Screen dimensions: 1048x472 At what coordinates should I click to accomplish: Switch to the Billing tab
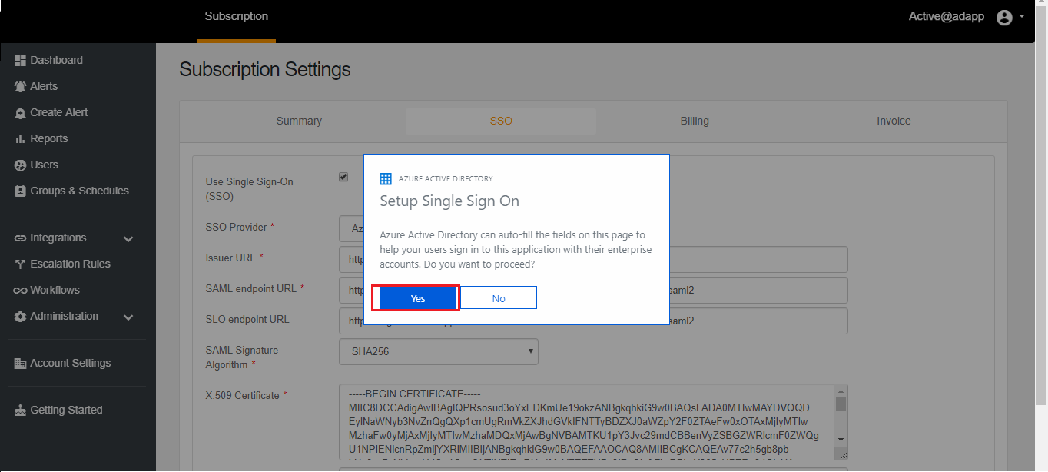tap(695, 121)
